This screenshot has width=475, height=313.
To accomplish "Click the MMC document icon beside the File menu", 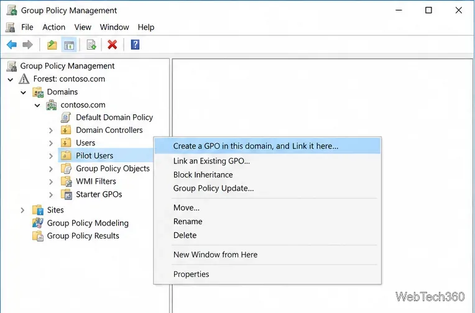I will [11, 27].
